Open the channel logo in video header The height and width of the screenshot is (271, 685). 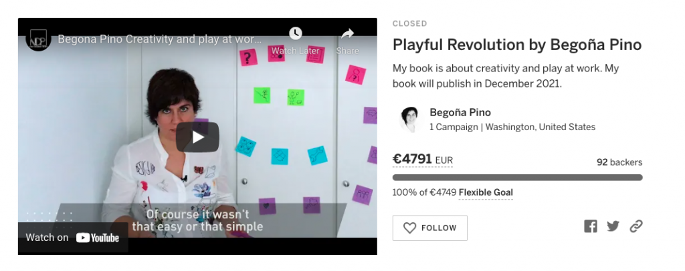(38, 39)
